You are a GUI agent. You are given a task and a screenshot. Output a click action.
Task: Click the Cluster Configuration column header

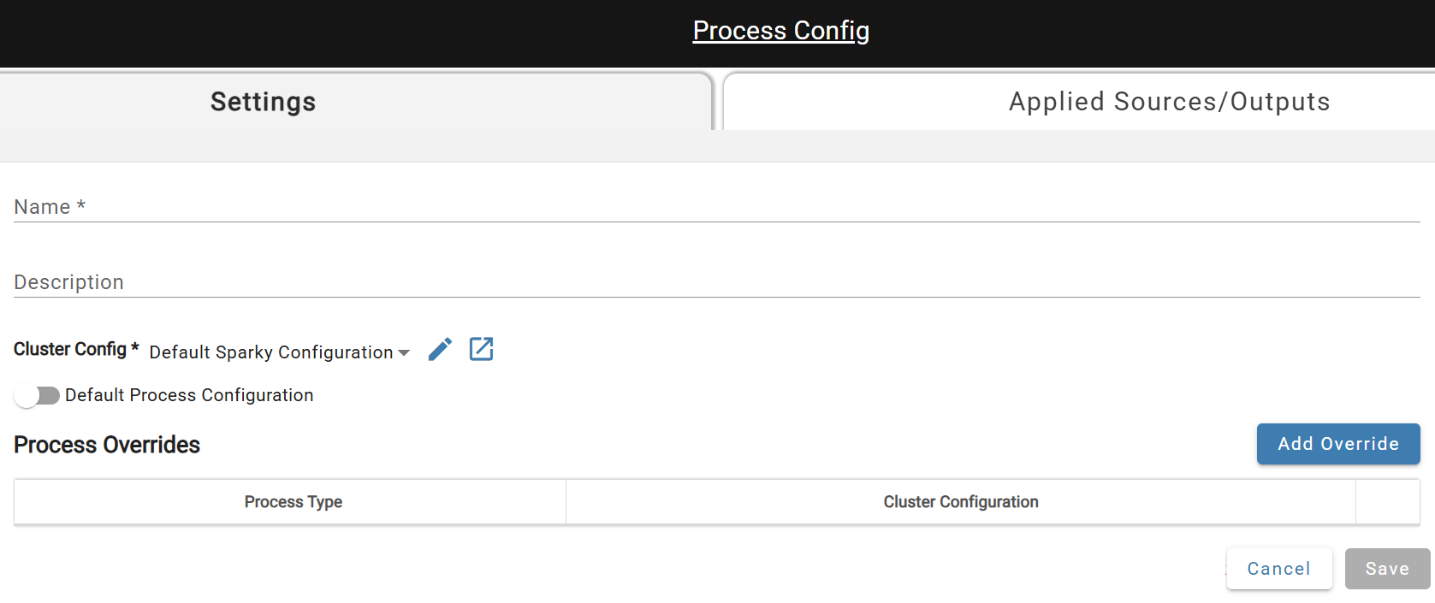(960, 502)
